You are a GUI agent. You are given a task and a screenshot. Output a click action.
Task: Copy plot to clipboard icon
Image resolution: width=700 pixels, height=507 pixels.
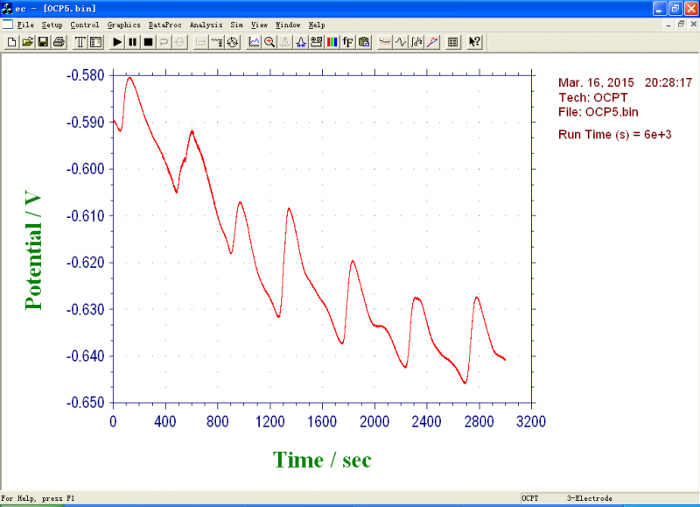pos(364,42)
